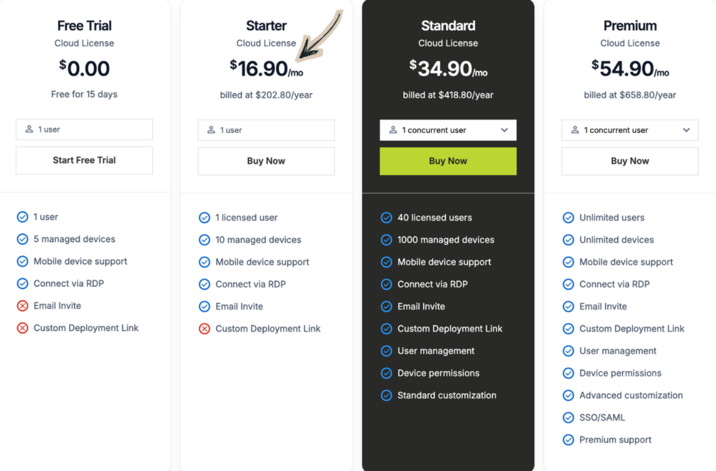The width and height of the screenshot is (716, 471).
Task: Click the user icon in the Premium concurrent user selector
Action: click(574, 129)
